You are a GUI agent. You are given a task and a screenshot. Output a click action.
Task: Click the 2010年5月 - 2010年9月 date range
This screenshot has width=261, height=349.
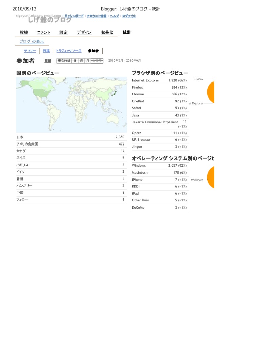(124, 61)
